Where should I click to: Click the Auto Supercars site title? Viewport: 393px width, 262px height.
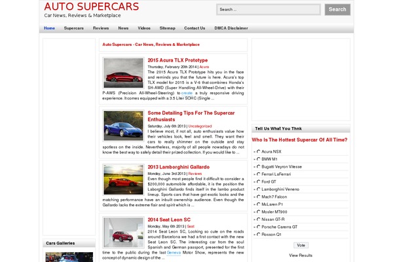click(92, 7)
